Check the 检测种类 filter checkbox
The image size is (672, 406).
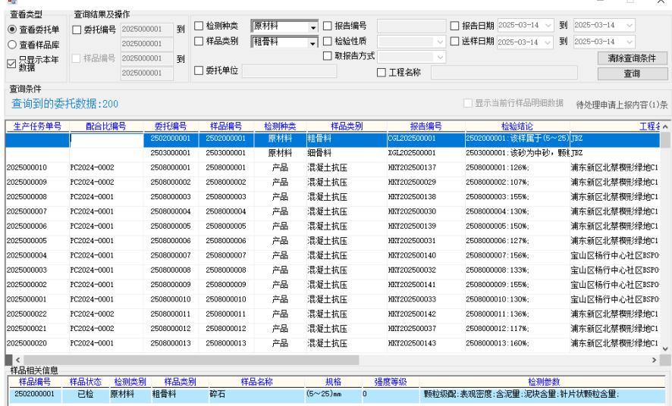pyautogui.click(x=199, y=28)
